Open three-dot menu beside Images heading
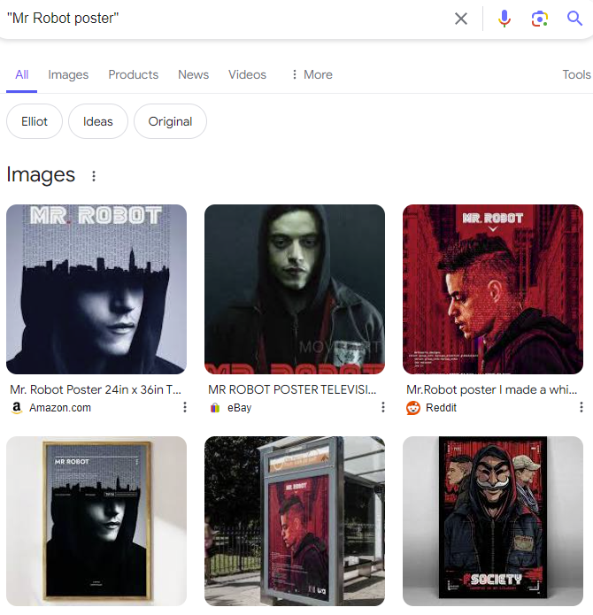Image resolution: width=593 pixels, height=615 pixels. coord(93,176)
